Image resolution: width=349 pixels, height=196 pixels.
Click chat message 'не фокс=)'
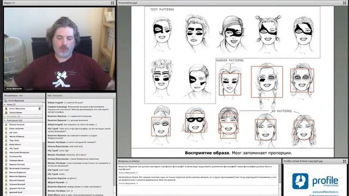tap(62, 178)
